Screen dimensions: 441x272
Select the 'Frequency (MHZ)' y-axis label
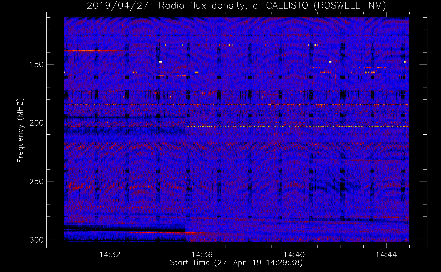(x=20, y=130)
